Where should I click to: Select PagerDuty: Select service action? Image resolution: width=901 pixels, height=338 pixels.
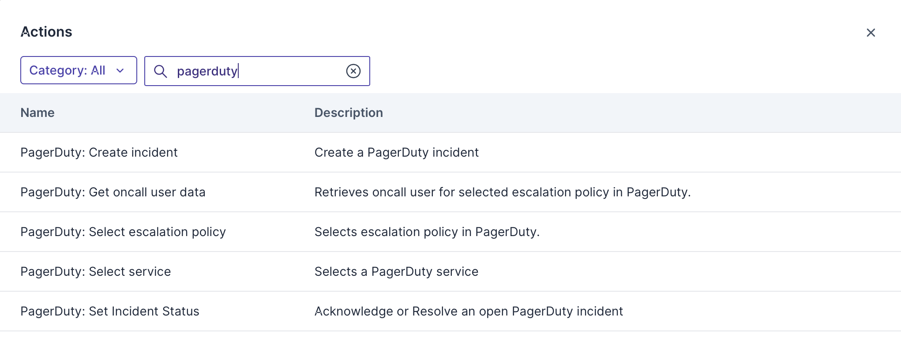[x=96, y=272]
